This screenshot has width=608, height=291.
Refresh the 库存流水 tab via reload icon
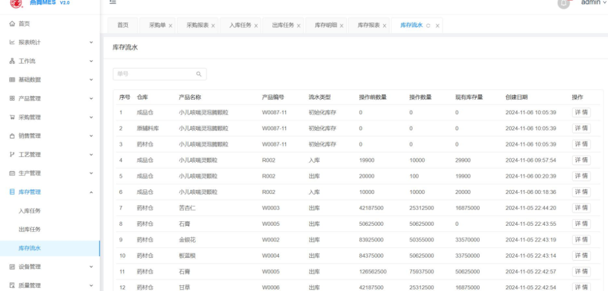click(x=428, y=26)
